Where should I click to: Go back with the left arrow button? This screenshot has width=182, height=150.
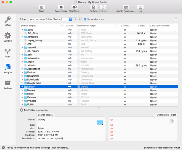[x=75, y=19]
